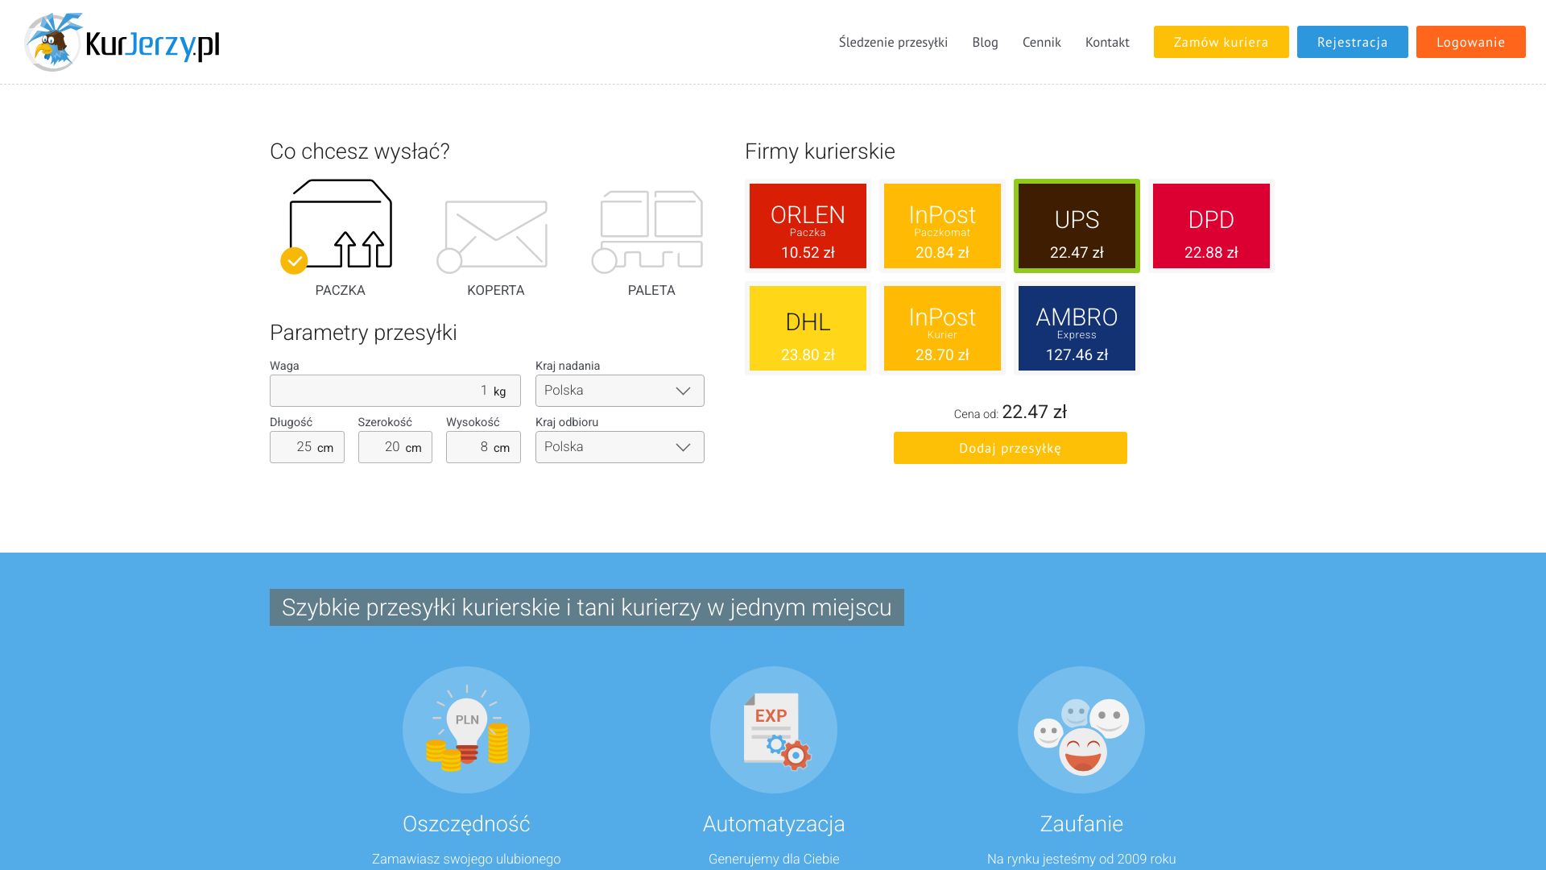Click the Rejestracja button
The width and height of the screenshot is (1546, 870).
pyautogui.click(x=1353, y=42)
